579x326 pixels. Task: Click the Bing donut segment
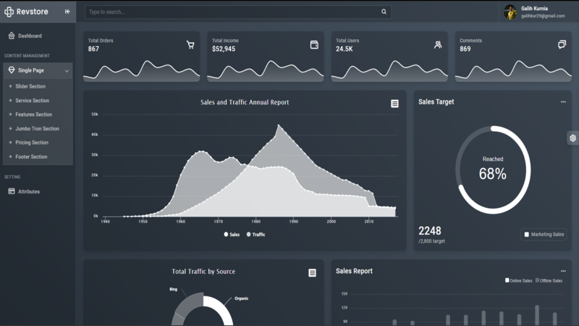[x=190, y=303]
